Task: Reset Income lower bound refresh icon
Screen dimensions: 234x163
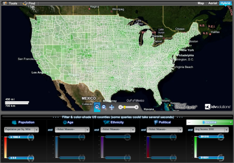Action: [x=220, y=158]
